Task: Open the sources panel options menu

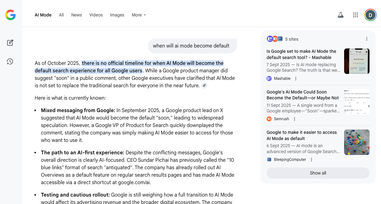Action: click(367, 39)
